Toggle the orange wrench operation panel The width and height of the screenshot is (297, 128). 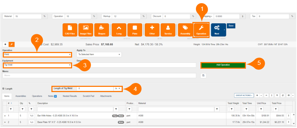click(x=12, y=44)
